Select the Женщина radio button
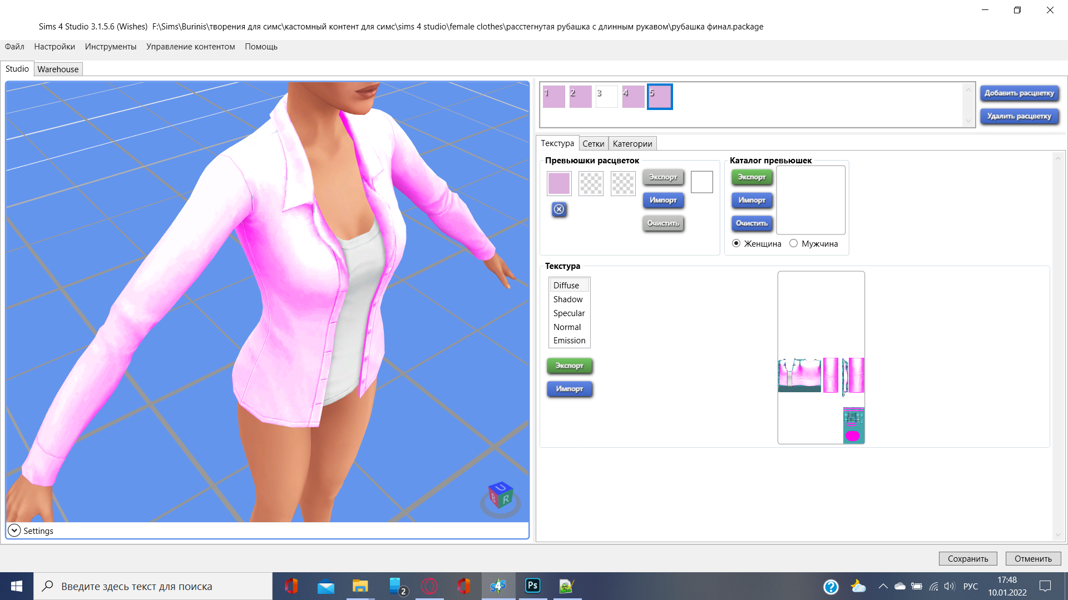The height and width of the screenshot is (600, 1068). (736, 243)
